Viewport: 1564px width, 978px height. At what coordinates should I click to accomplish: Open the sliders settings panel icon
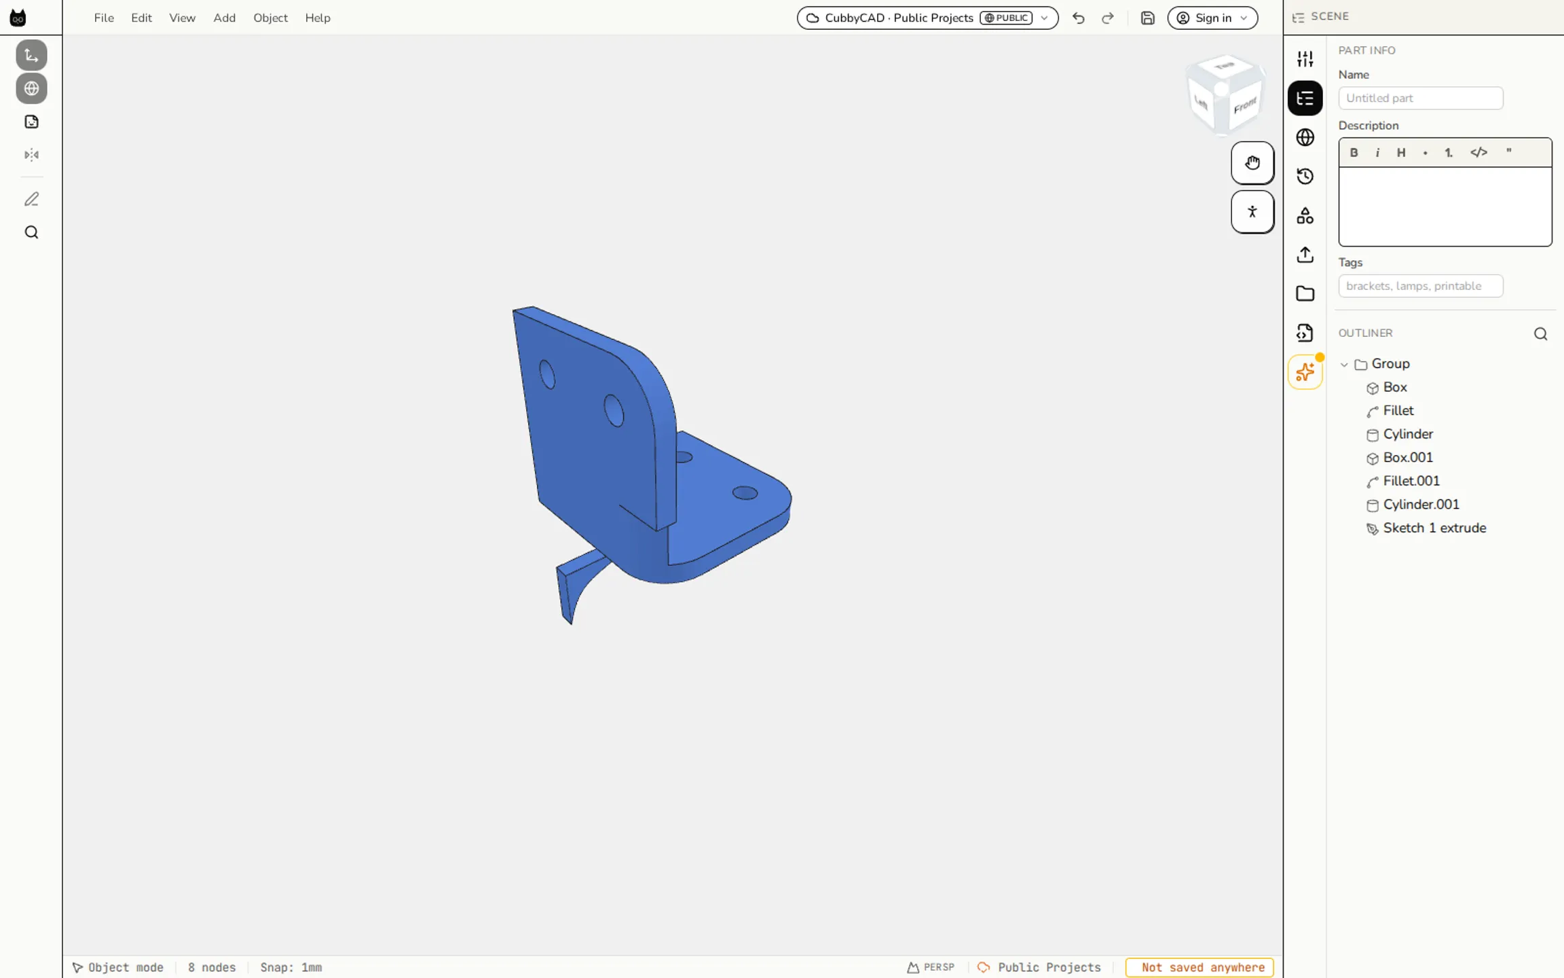1305,59
